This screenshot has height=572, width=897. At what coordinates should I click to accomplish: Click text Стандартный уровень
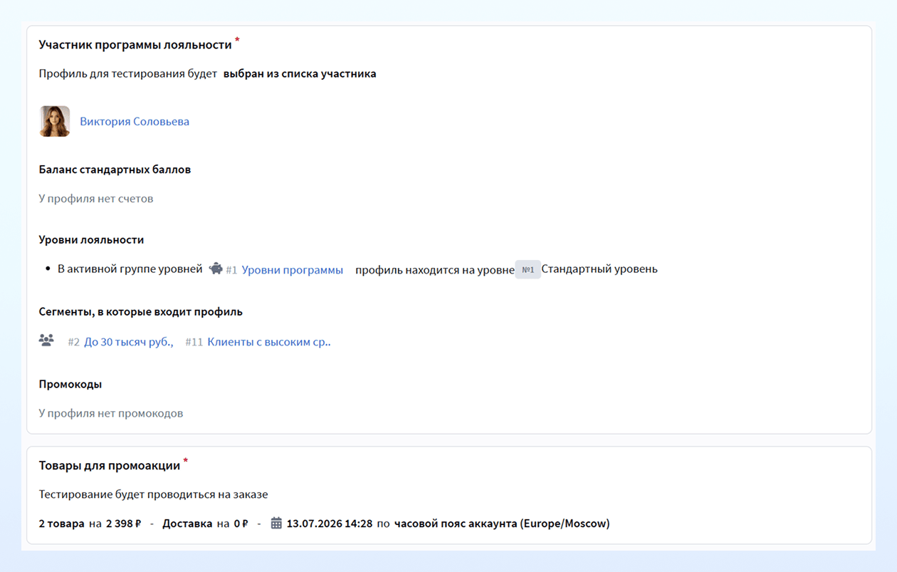click(x=599, y=269)
